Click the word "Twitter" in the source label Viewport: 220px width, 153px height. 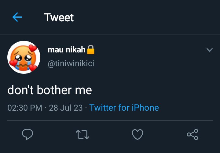point(103,108)
